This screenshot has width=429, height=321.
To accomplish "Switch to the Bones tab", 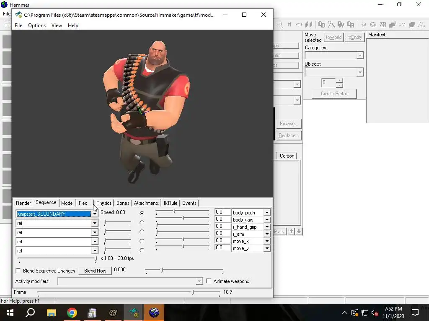I will pos(123,203).
